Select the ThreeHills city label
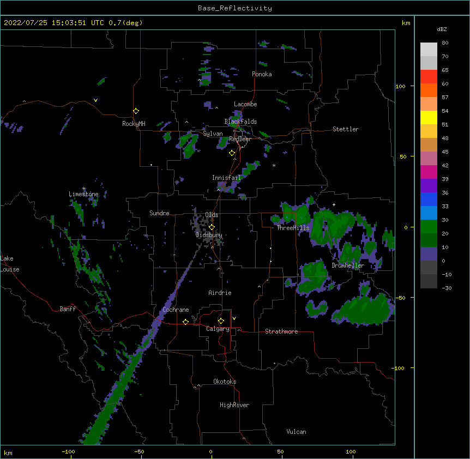The height and width of the screenshot is (459, 470). coord(293,228)
